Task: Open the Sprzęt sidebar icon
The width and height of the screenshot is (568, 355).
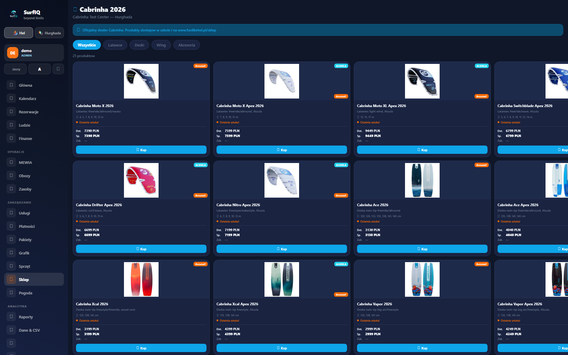Action: [11, 266]
